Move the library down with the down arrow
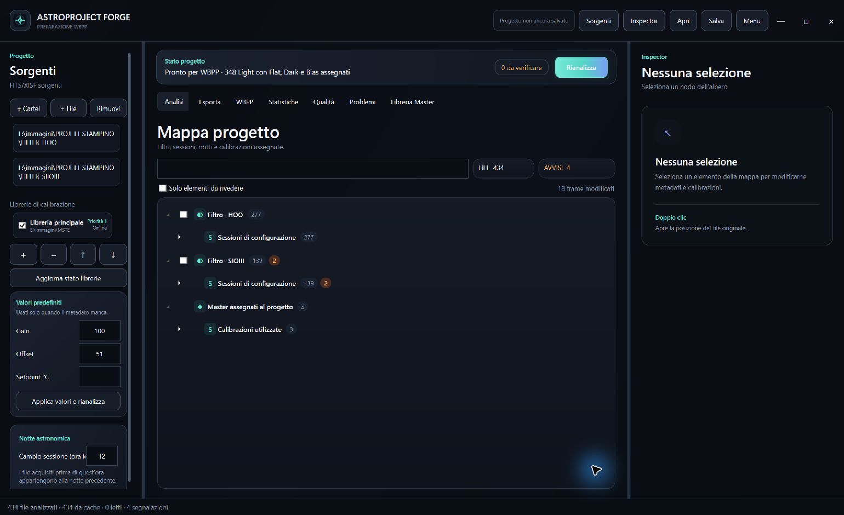The height and width of the screenshot is (515, 844). point(113,255)
